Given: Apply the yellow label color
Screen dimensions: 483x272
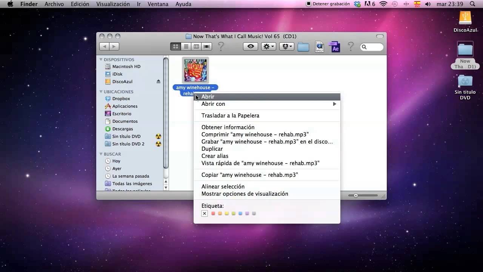Looking at the screenshot, I should 227,213.
